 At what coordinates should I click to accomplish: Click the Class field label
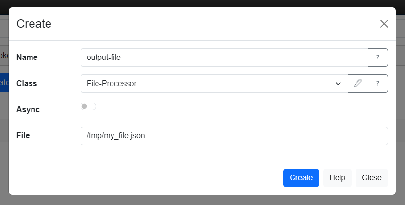coord(27,83)
